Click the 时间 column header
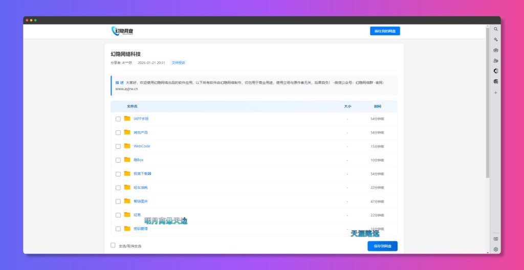 pyautogui.click(x=377, y=106)
